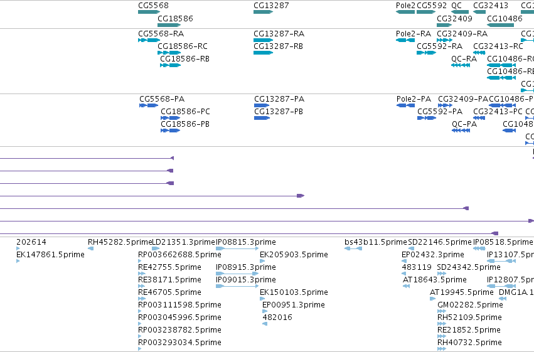Open EST IP09015.3prime
The width and height of the screenshot is (534, 352).
pyautogui.click(x=245, y=280)
